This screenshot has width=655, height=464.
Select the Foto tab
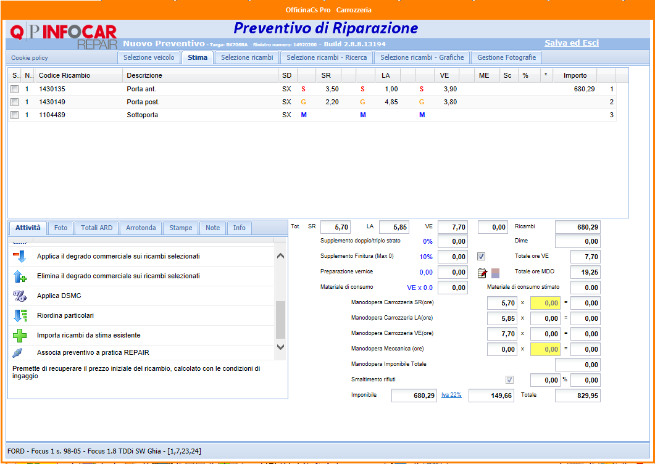(60, 228)
